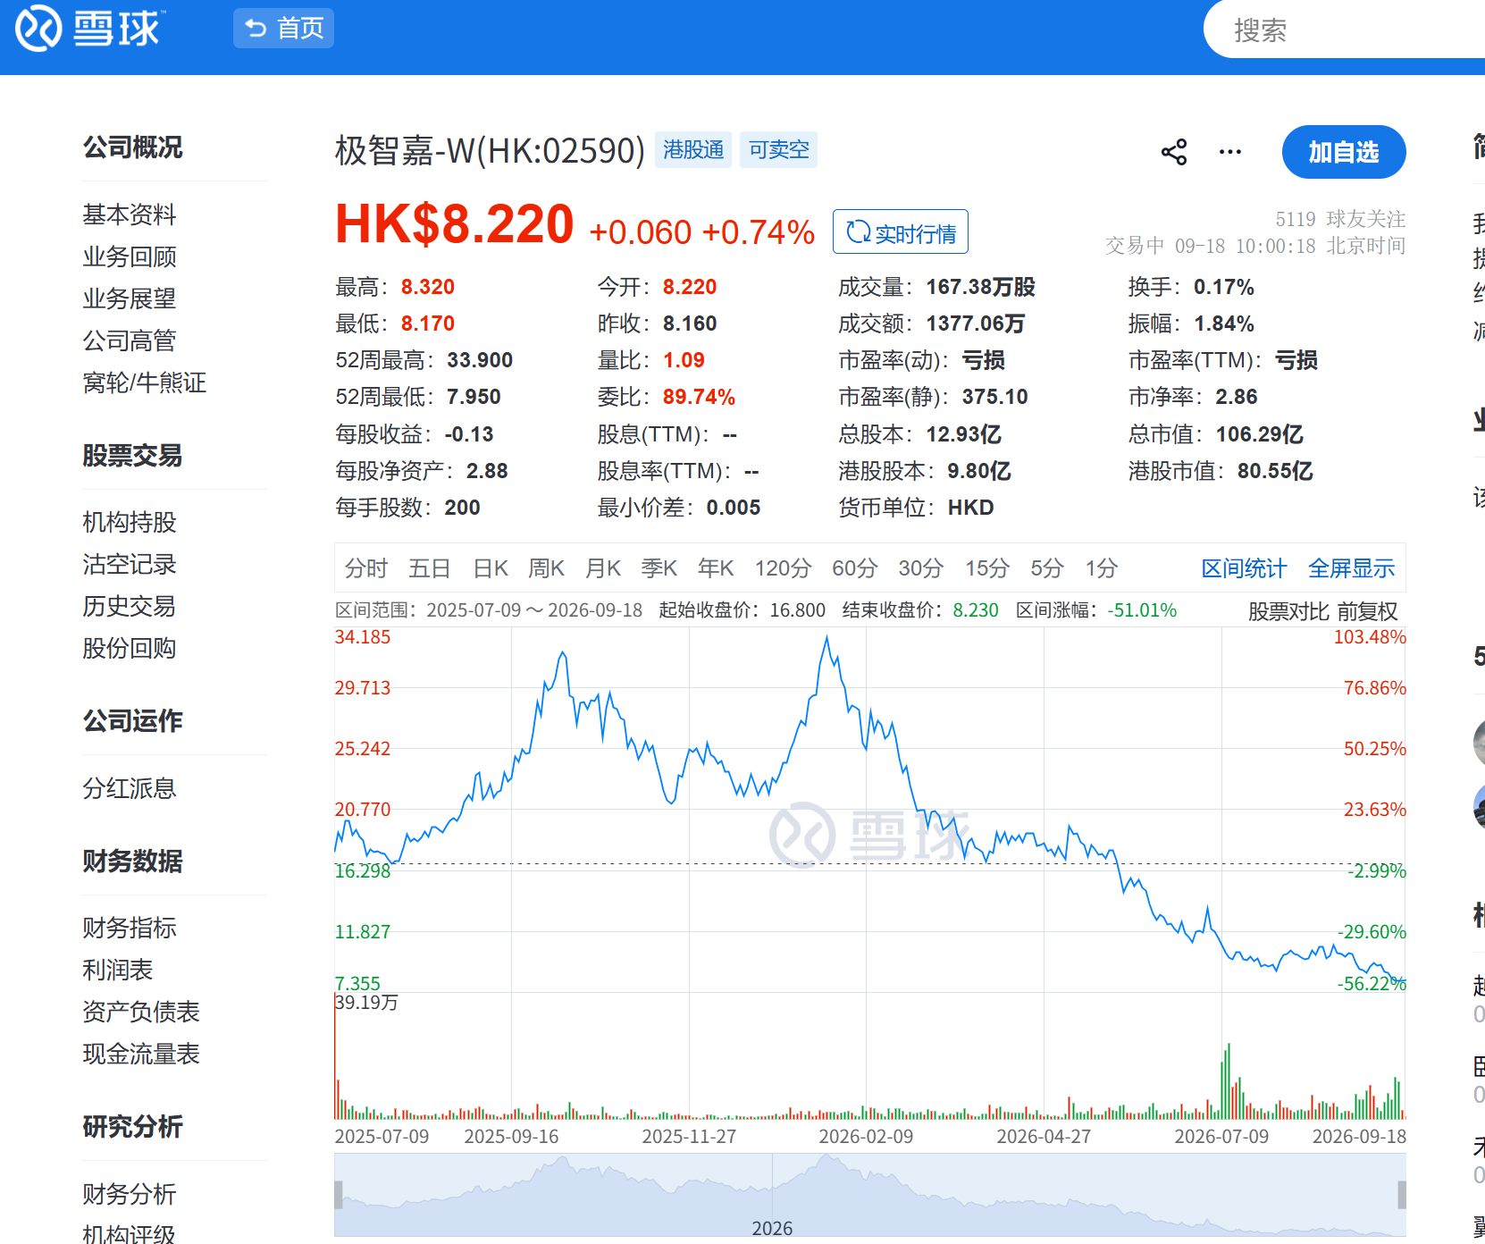Open 利润表 in sidebar
Screen dimensions: 1485x1244
click(x=118, y=970)
